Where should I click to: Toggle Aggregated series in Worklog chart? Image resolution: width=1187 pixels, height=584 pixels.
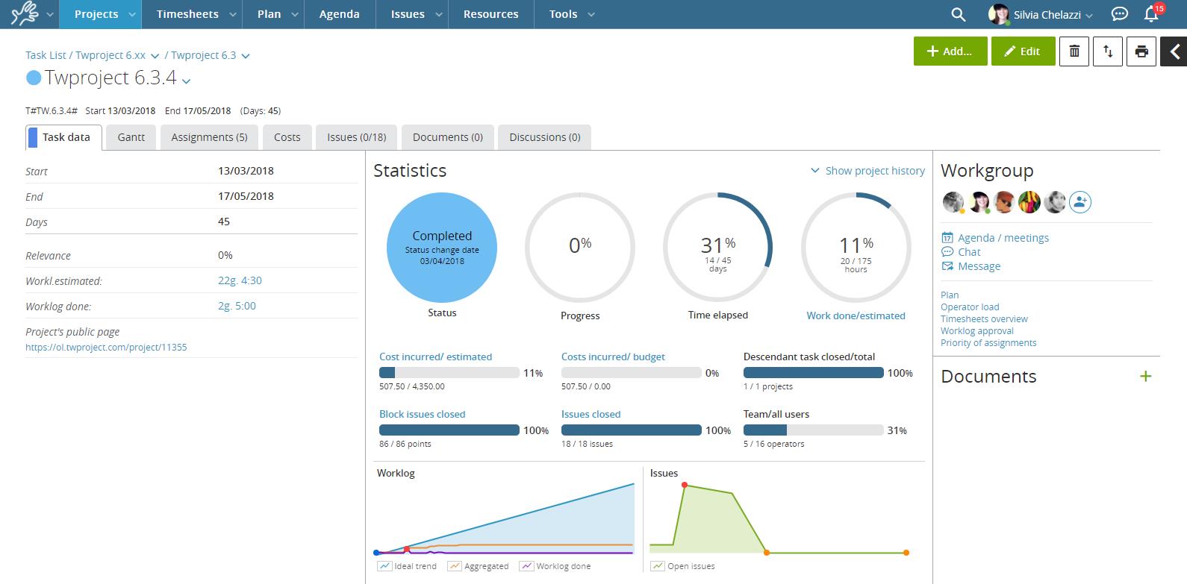454,566
